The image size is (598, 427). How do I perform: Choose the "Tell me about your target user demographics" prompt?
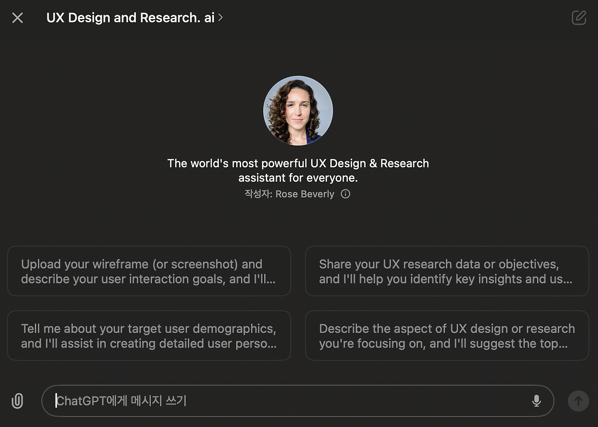click(x=149, y=335)
